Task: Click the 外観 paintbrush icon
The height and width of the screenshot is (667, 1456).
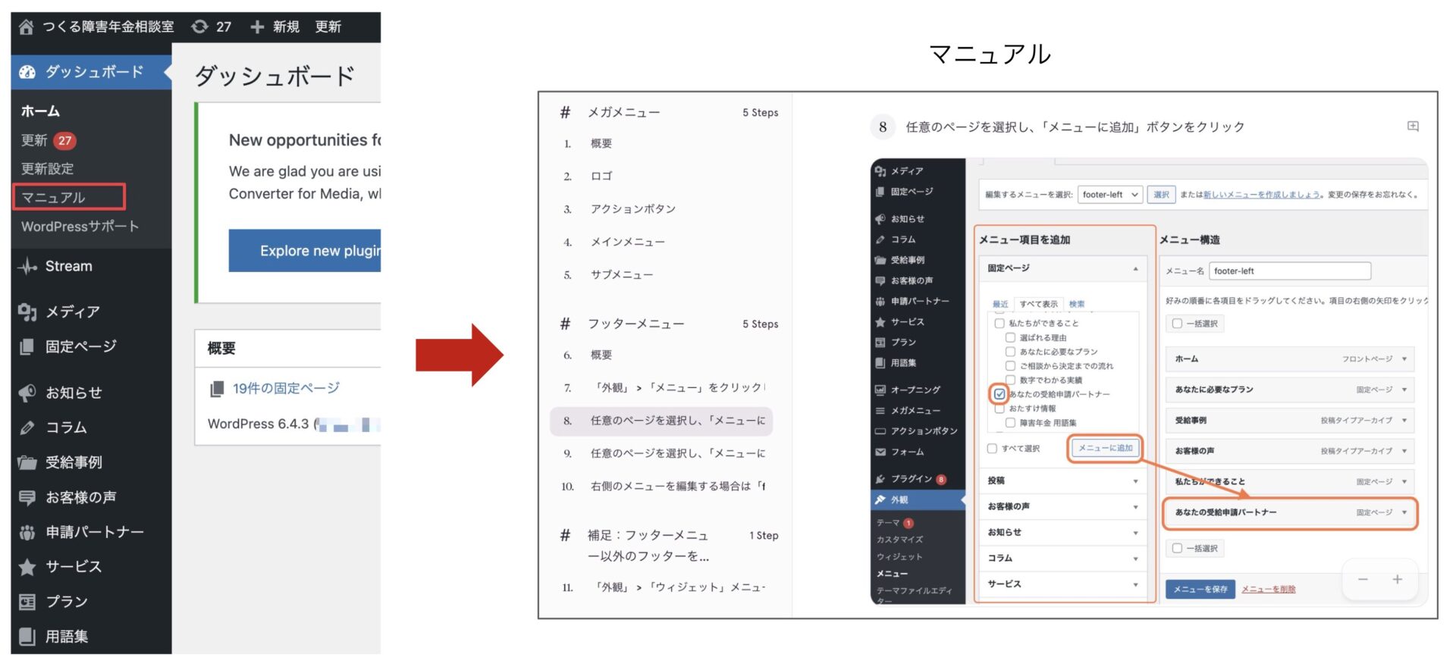Action: coord(880,500)
